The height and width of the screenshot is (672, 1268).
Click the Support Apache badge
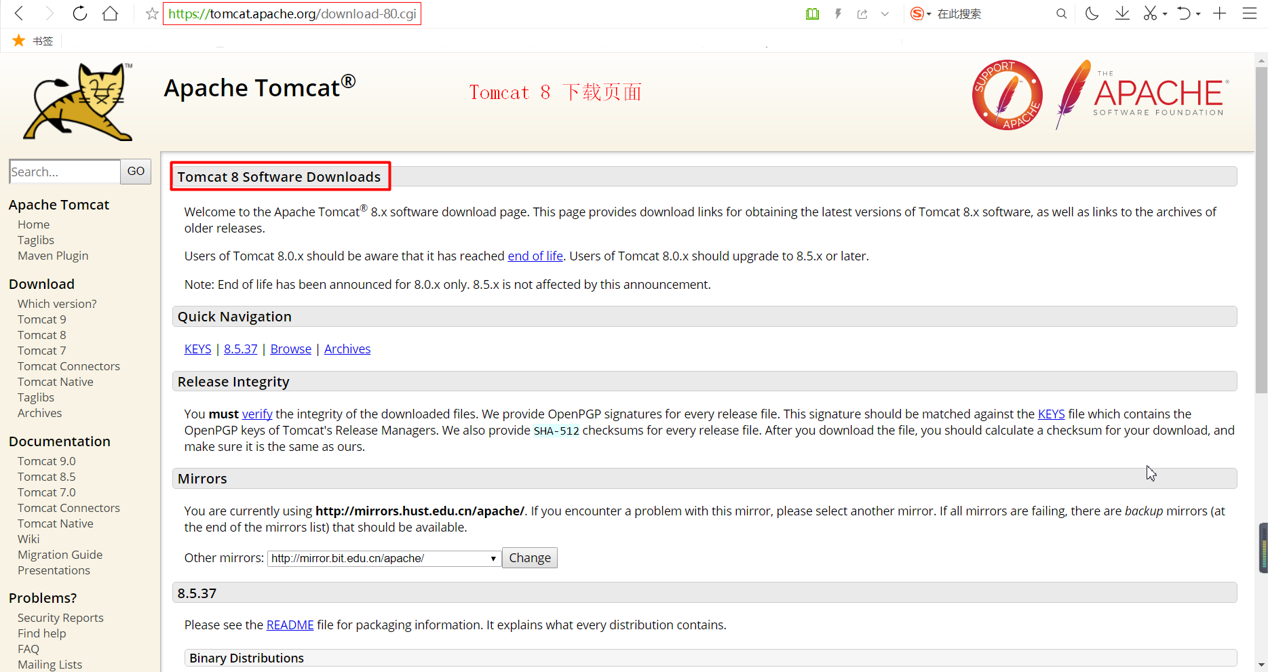[x=1007, y=95]
